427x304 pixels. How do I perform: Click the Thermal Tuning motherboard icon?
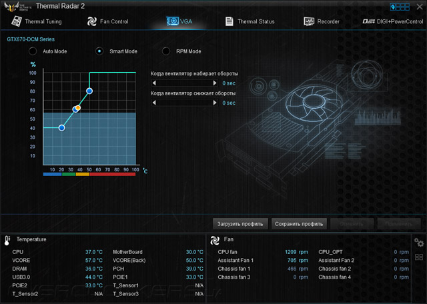(17, 21)
